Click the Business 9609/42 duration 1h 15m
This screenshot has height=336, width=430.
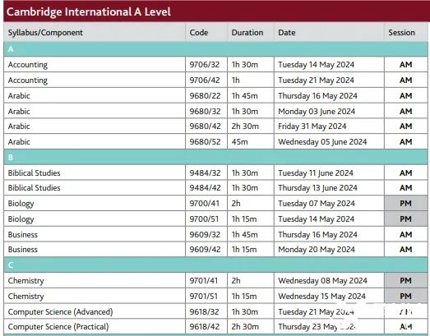pos(244,250)
